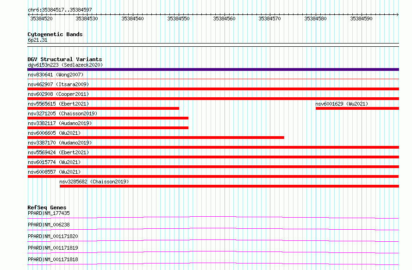Click the red bar under nsv6001629
The height and width of the screenshot is (270, 412).
click(x=357, y=108)
